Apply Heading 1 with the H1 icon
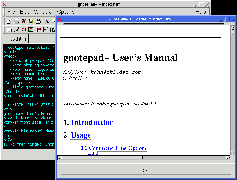The height and width of the screenshot is (180, 237). click(x=46, y=30)
